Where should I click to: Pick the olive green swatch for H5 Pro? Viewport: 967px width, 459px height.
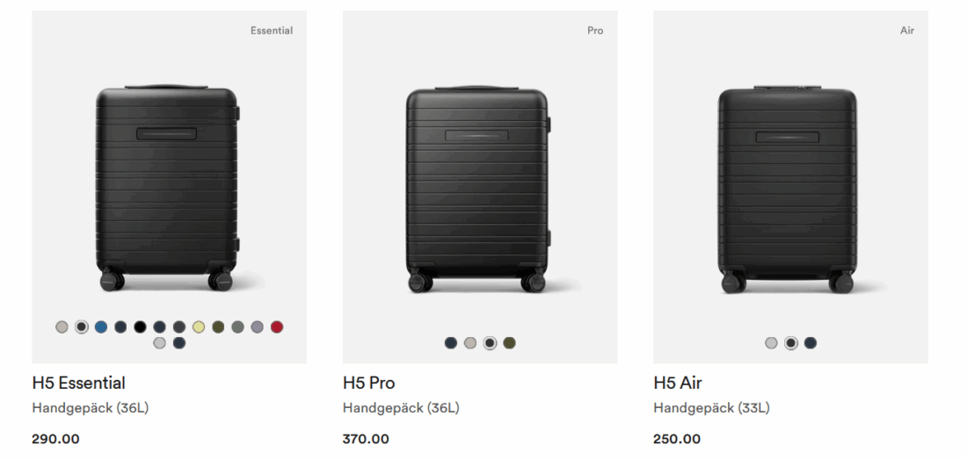[x=509, y=342]
